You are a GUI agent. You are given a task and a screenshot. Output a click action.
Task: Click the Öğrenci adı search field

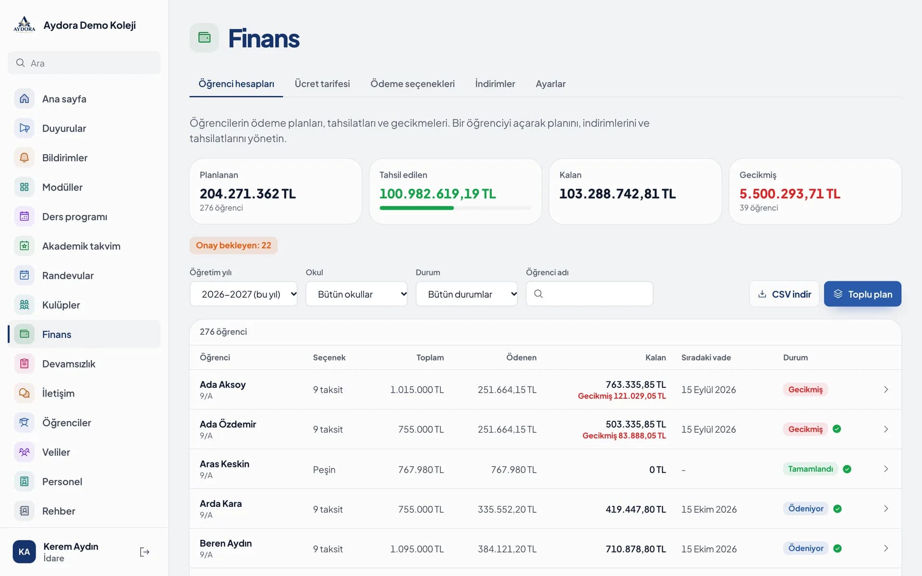[590, 294]
